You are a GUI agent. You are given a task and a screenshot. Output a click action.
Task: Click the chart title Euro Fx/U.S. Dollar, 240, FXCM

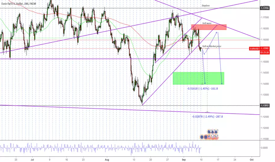pyautogui.click(x=19, y=3)
